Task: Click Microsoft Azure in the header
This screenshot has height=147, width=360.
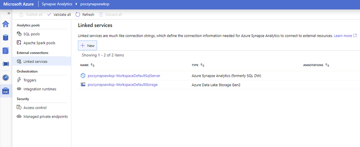Action: [x=18, y=4]
